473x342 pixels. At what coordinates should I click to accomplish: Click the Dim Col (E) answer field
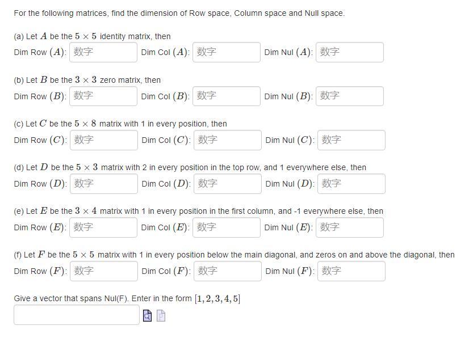click(x=227, y=227)
